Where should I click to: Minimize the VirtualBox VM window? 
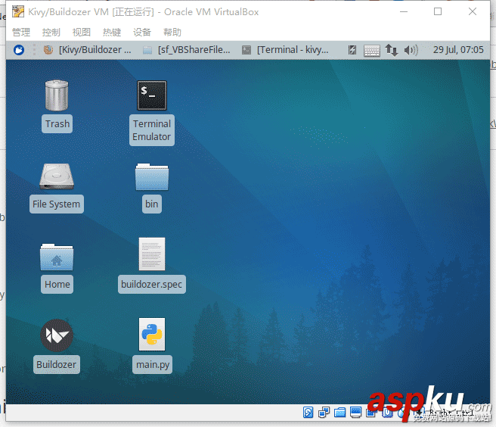(404, 11)
